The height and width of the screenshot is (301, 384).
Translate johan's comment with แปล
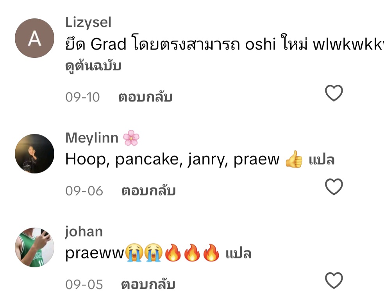[x=238, y=253]
